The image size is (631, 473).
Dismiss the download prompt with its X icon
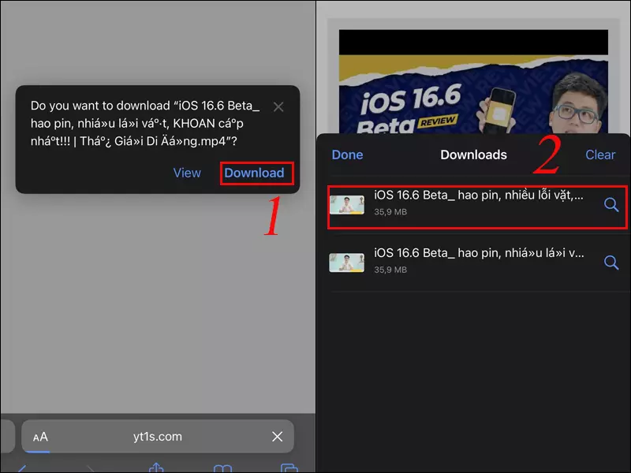(x=278, y=107)
